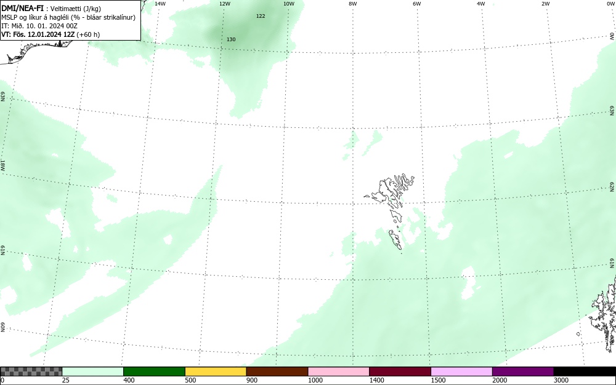Click the 0W longitude label

click(610, 4)
